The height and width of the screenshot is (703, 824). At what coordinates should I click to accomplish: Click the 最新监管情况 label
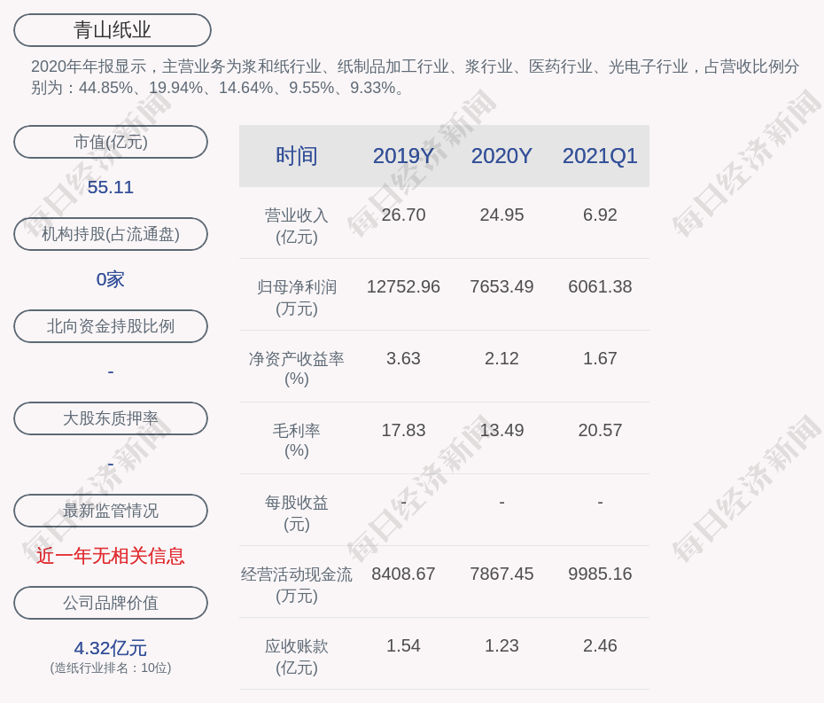(x=111, y=511)
